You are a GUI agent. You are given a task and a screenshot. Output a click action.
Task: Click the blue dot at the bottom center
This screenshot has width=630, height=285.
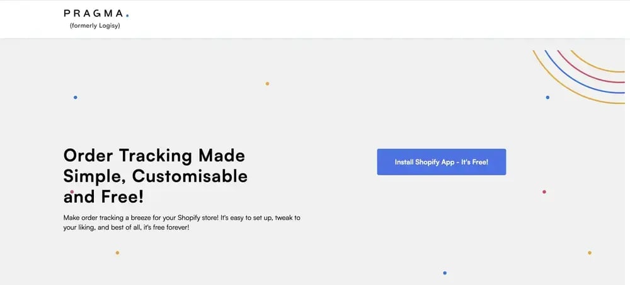pos(445,273)
